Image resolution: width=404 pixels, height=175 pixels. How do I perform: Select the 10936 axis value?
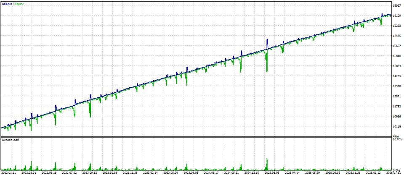396,116
